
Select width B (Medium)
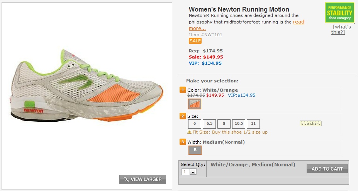coord(195,150)
